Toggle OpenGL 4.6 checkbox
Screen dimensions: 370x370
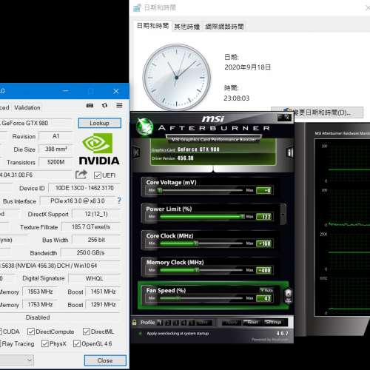click(x=77, y=343)
